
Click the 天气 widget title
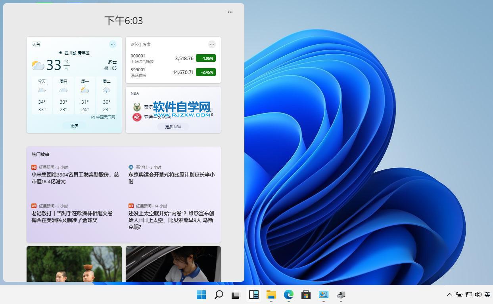coord(36,44)
